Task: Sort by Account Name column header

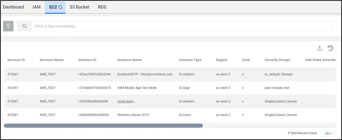Action: (51, 60)
